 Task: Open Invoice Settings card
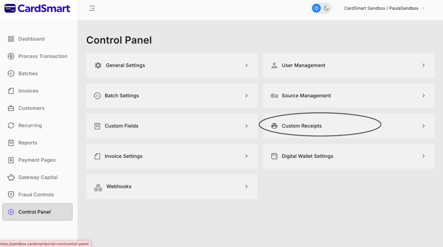tap(172, 156)
